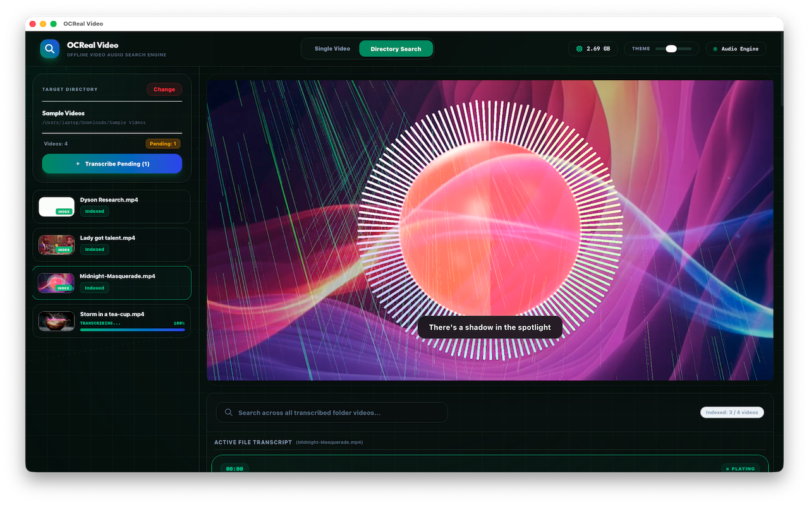Click the Indexed badge under Dyson Research.mp4
This screenshot has height=505, width=809.
95,211
